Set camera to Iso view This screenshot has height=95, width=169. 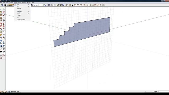pos(67,5)
